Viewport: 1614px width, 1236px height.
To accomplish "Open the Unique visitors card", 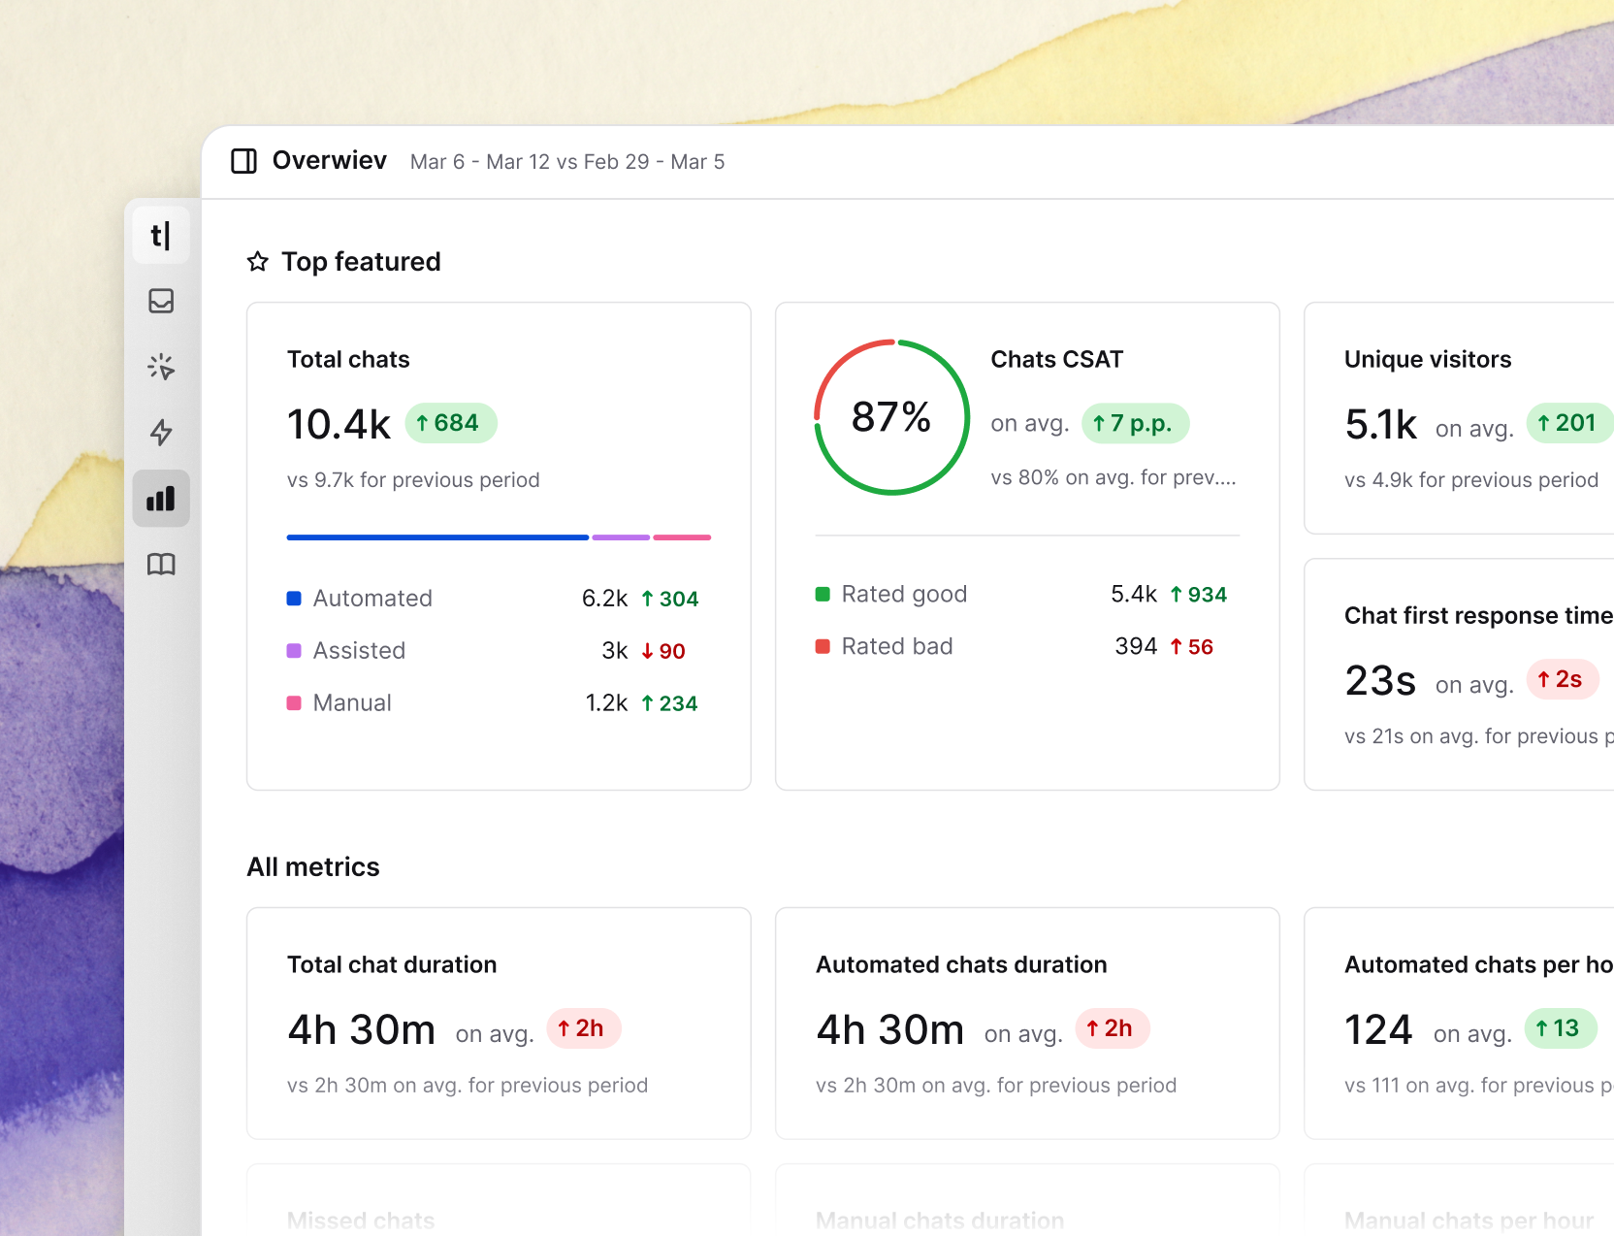I will (1455, 417).
